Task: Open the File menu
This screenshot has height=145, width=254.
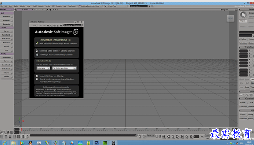Action: pos(2,6)
